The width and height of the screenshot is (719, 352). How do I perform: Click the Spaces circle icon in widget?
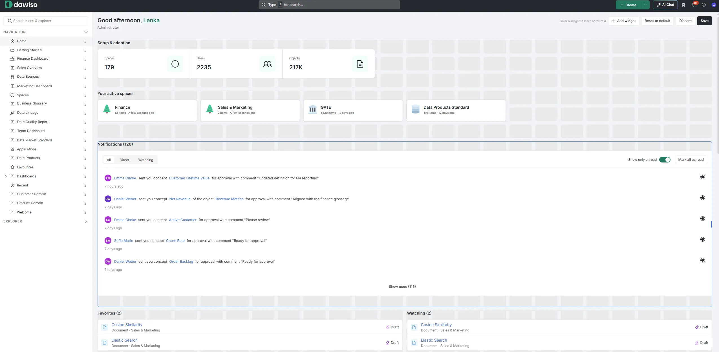(x=175, y=64)
